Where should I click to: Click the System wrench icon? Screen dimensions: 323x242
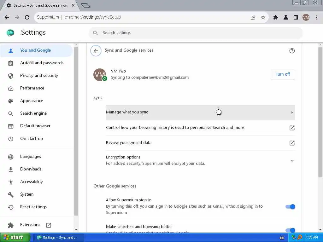pos(11,194)
